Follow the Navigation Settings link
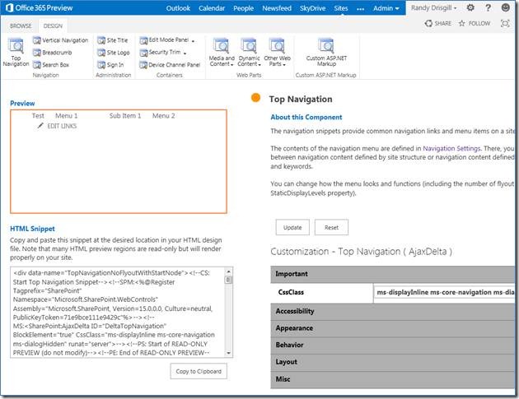The width and height of the screenshot is (519, 399). click(451, 148)
